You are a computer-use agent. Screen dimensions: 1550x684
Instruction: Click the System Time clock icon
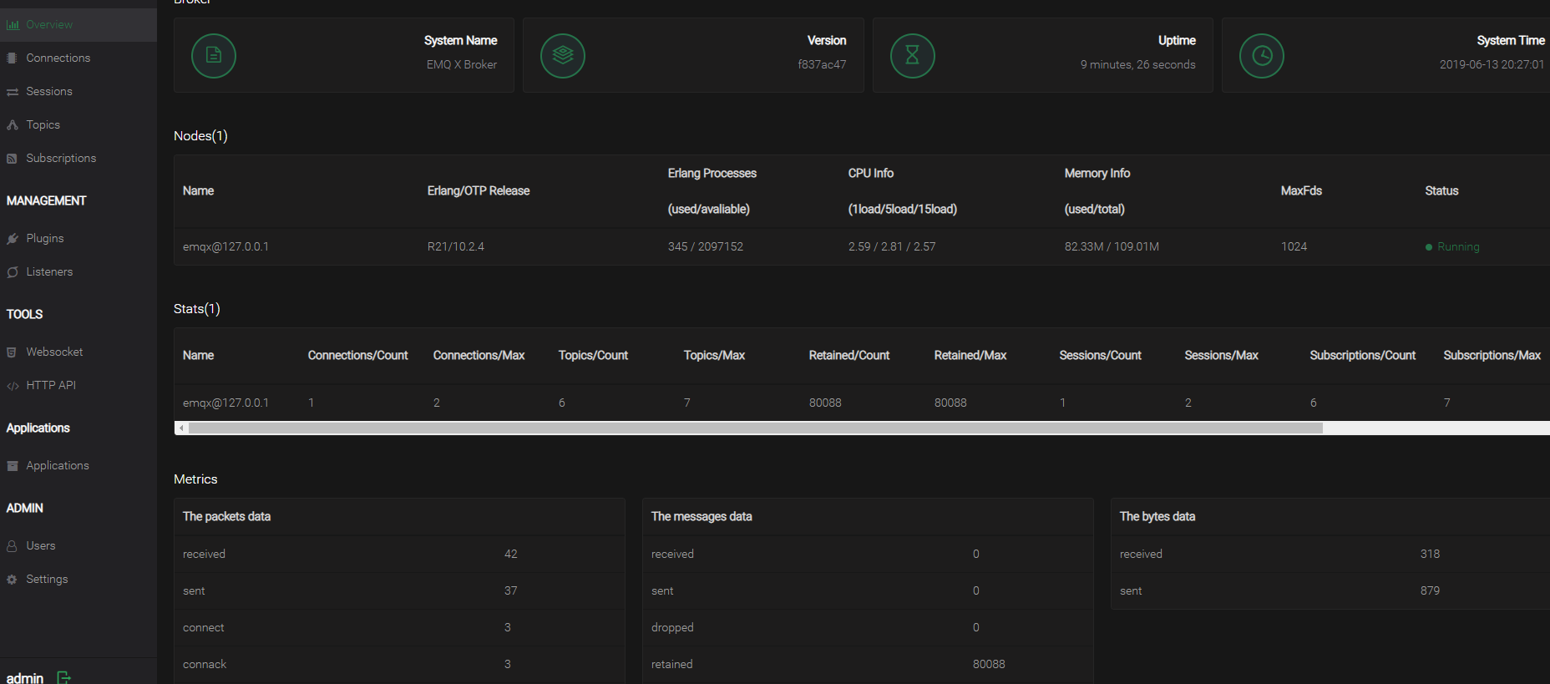coord(1262,56)
